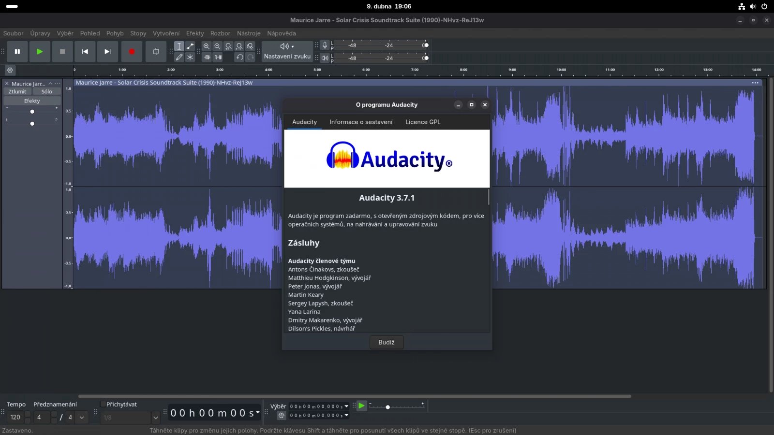Open the Stopy menu
Viewport: 774px width, 435px height.
click(138, 33)
